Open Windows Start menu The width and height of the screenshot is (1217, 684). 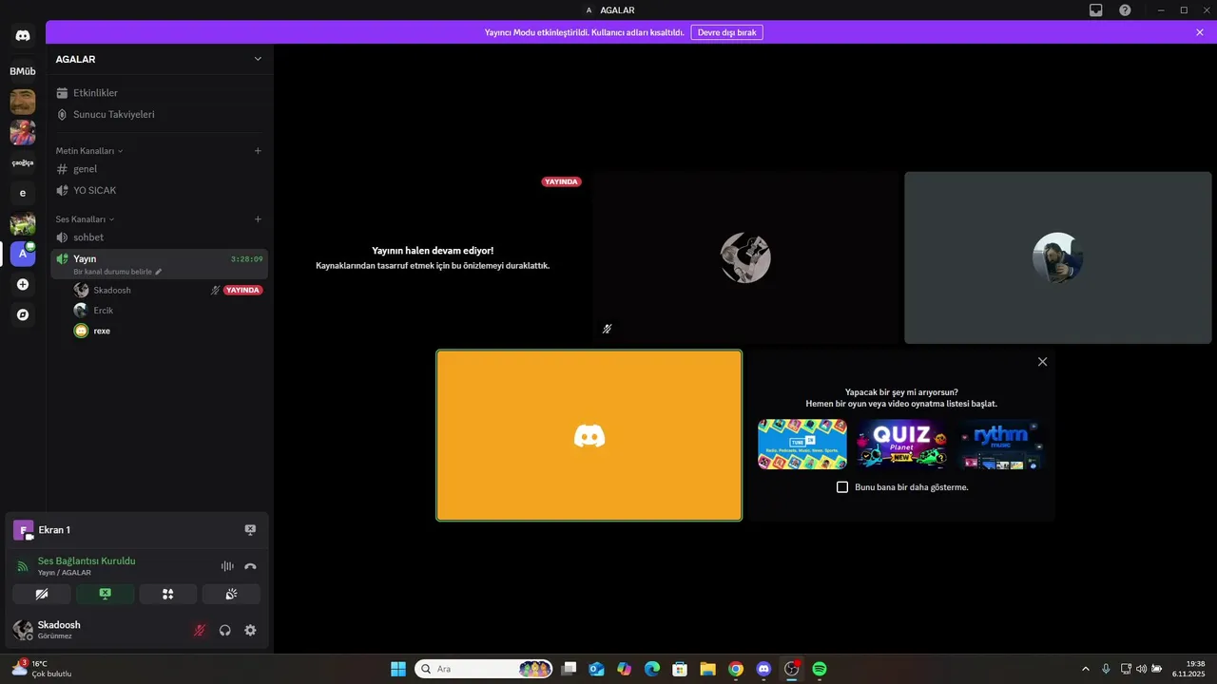(x=398, y=669)
